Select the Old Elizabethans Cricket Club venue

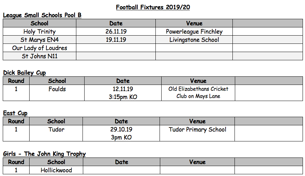[198, 92]
